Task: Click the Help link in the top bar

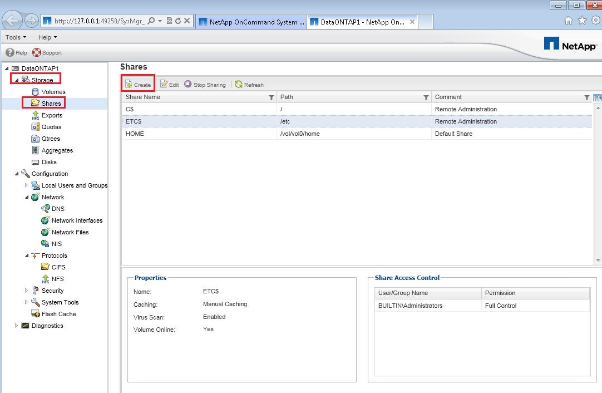Action: (x=16, y=52)
